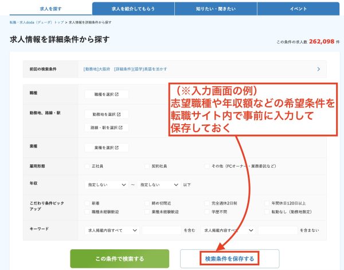Open the maximum 年収 dropdown
The image size is (344, 270).
[x=158, y=185]
